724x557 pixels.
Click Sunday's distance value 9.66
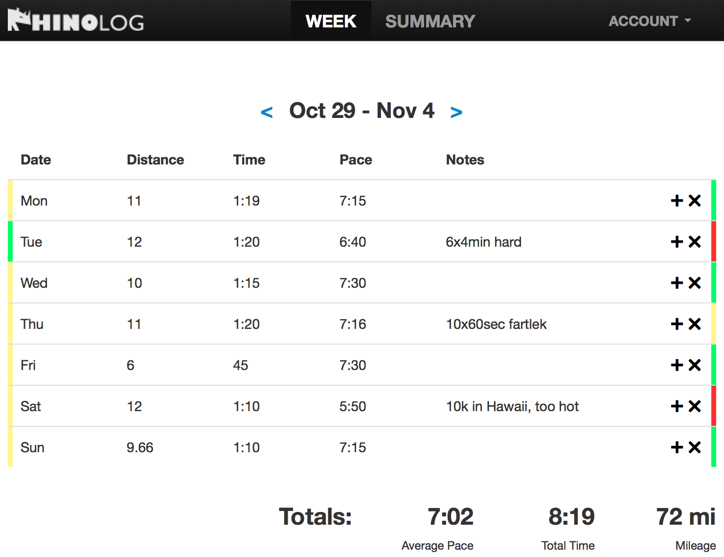140,447
